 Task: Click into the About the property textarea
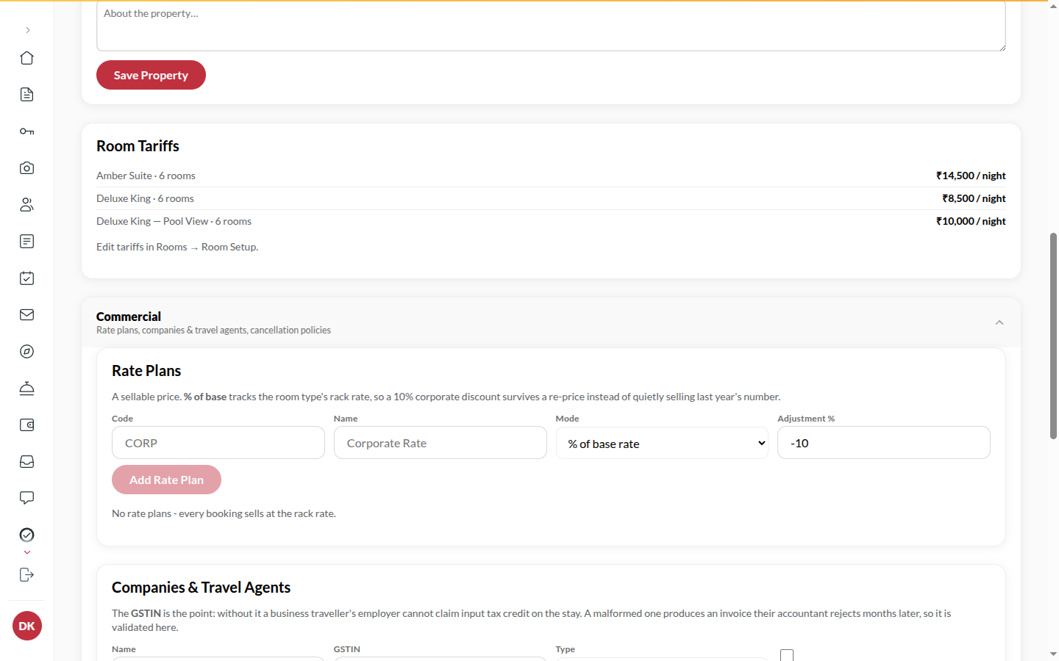coord(551,26)
